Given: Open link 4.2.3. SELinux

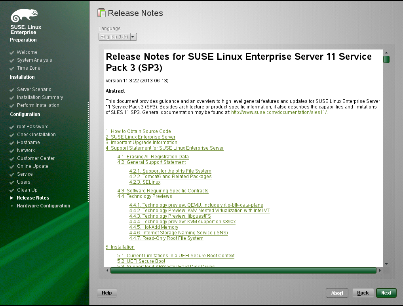Looking at the screenshot, I should pos(145,182).
